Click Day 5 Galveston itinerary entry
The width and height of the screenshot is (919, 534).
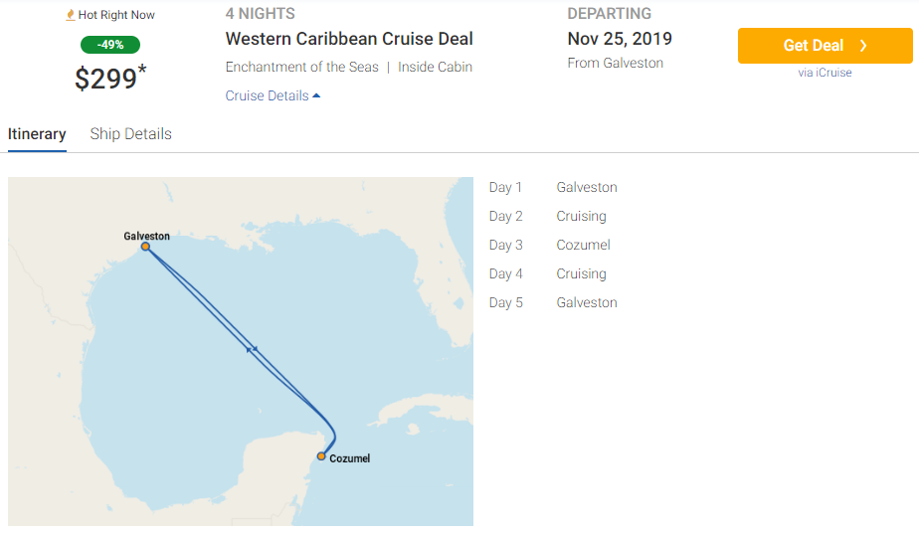(586, 302)
